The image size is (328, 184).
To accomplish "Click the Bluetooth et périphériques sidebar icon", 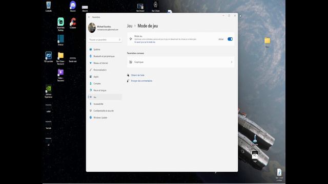I will (x=91, y=56).
